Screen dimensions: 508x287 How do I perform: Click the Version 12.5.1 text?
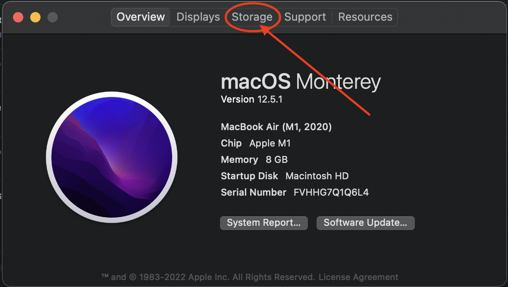point(251,100)
